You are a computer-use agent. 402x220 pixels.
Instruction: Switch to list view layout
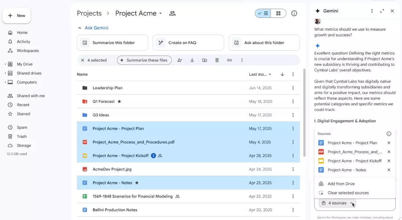[263, 13]
